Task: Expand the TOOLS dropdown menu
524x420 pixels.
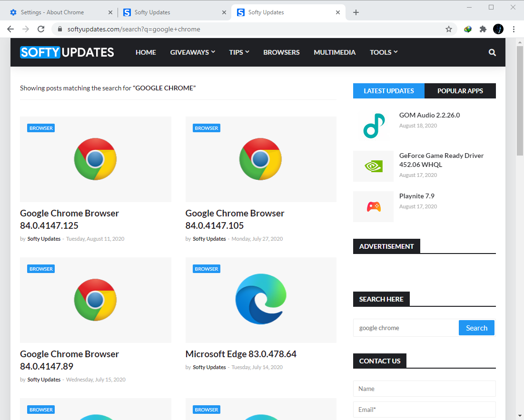Action: 384,52
